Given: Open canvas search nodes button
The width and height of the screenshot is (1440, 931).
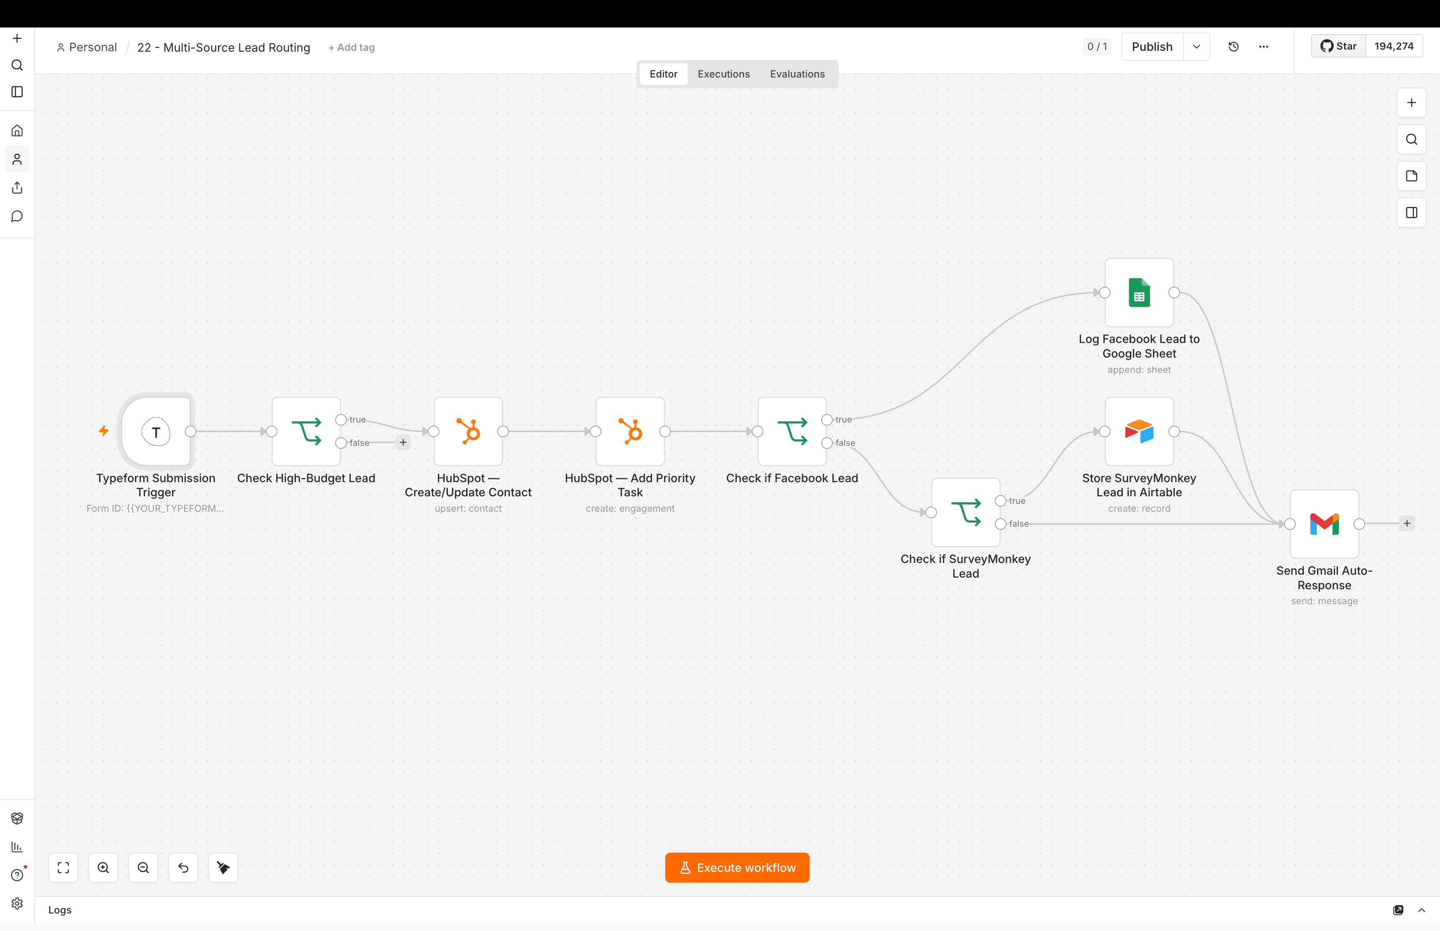Looking at the screenshot, I should (x=1412, y=140).
